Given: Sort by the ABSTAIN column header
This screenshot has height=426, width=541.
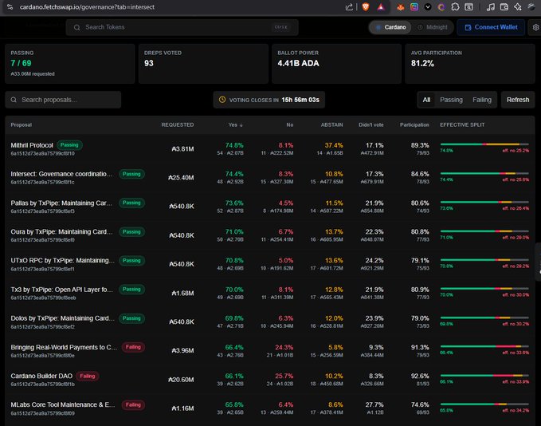Looking at the screenshot, I should point(332,124).
